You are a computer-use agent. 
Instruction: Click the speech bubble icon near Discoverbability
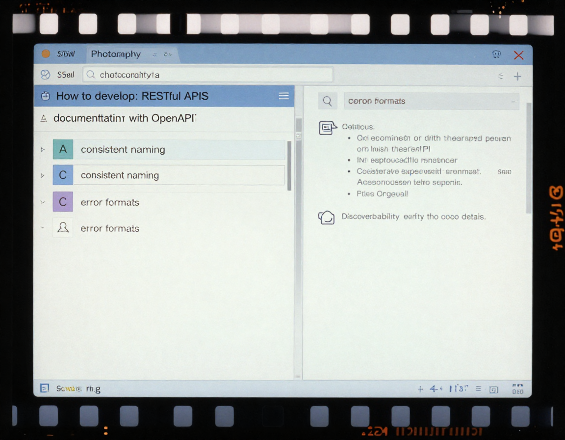(x=327, y=217)
